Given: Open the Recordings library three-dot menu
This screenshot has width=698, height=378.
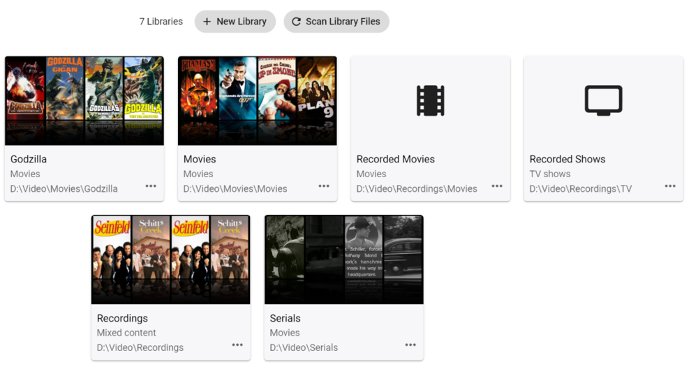Looking at the screenshot, I should click(x=237, y=345).
